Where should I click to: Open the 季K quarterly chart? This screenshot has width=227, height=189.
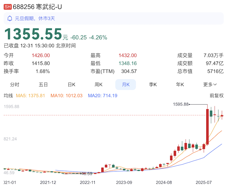coord(153,84)
